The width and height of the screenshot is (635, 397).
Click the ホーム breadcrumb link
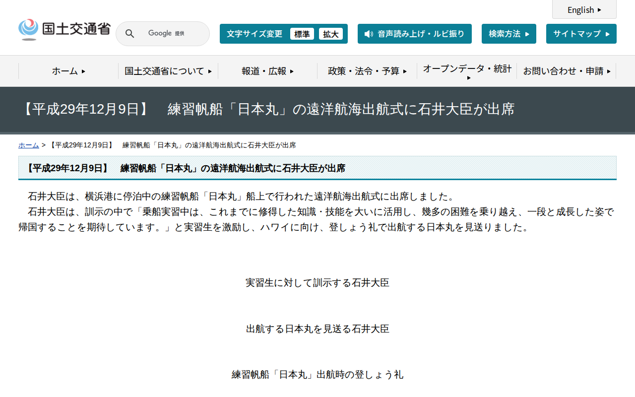pos(28,145)
